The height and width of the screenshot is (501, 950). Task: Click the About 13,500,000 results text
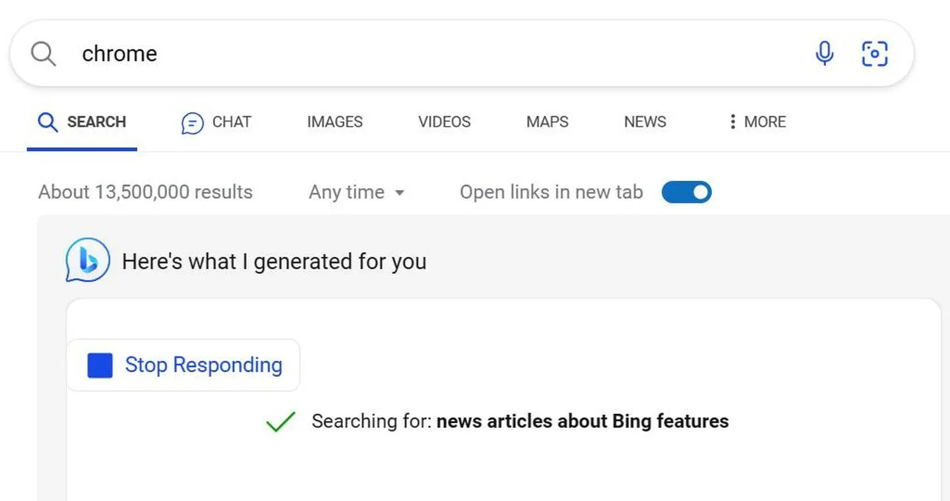(x=146, y=192)
